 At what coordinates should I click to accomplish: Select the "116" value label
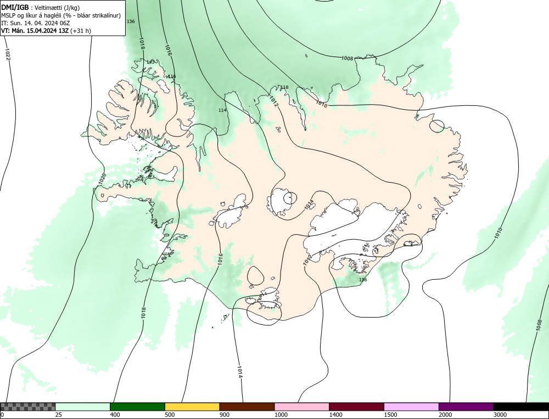pyautogui.click(x=172, y=76)
